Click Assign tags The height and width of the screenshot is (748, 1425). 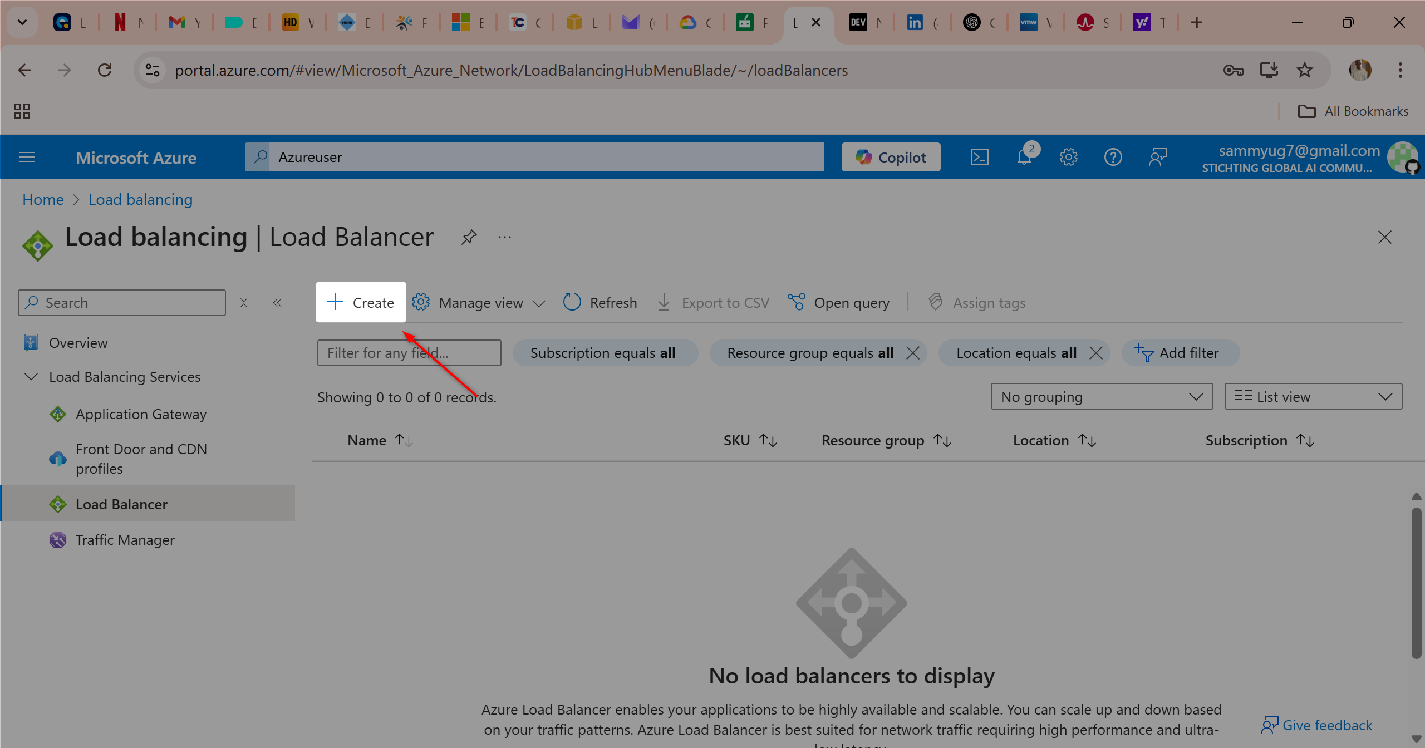[x=977, y=303]
